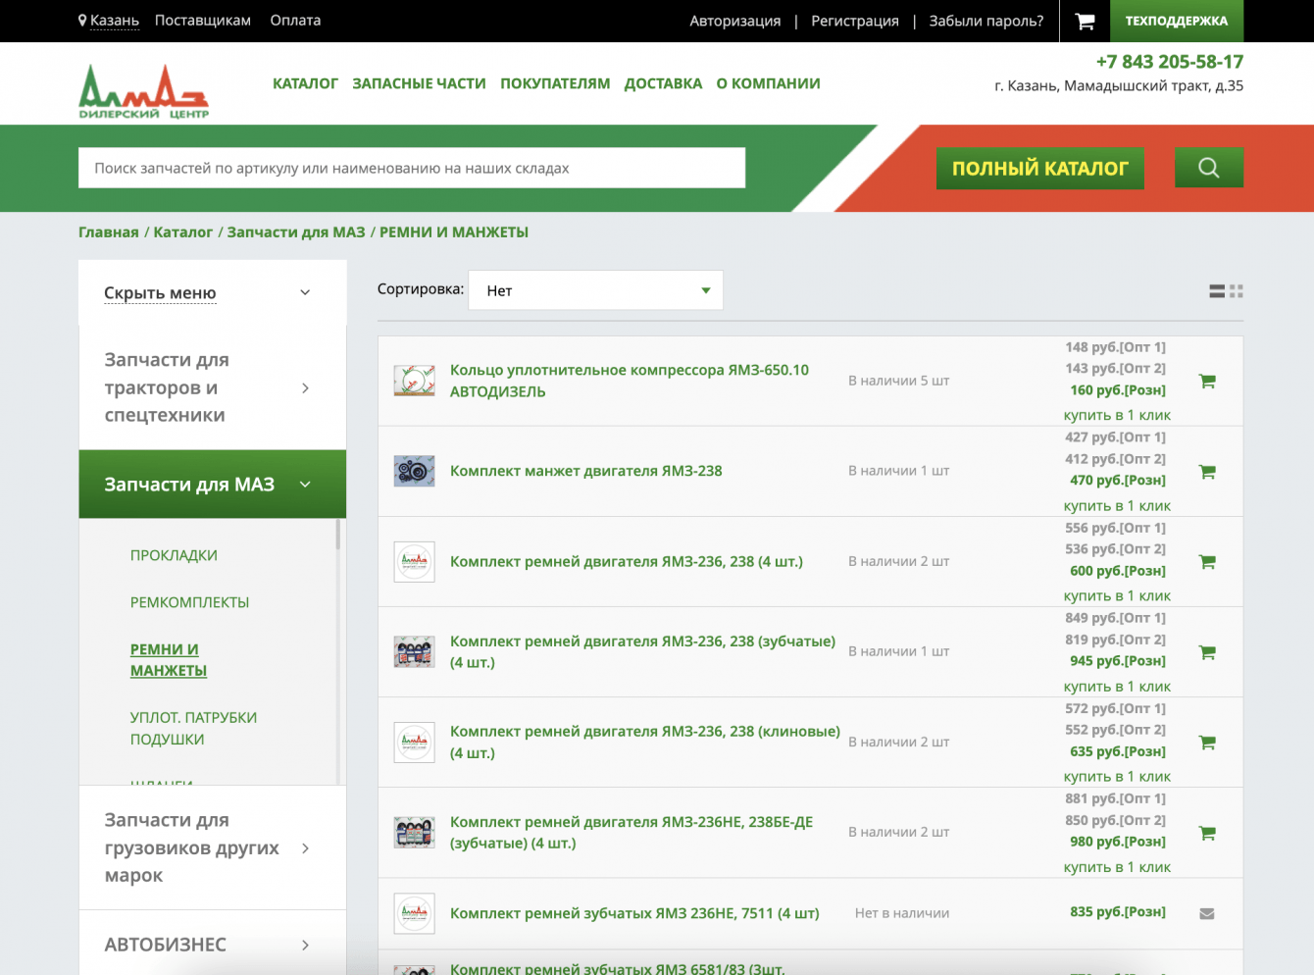1314x975 pixels.
Task: Open Кольцо уплотнительное компрессора ЯМЗ-650.10 product
Action: pos(630,381)
